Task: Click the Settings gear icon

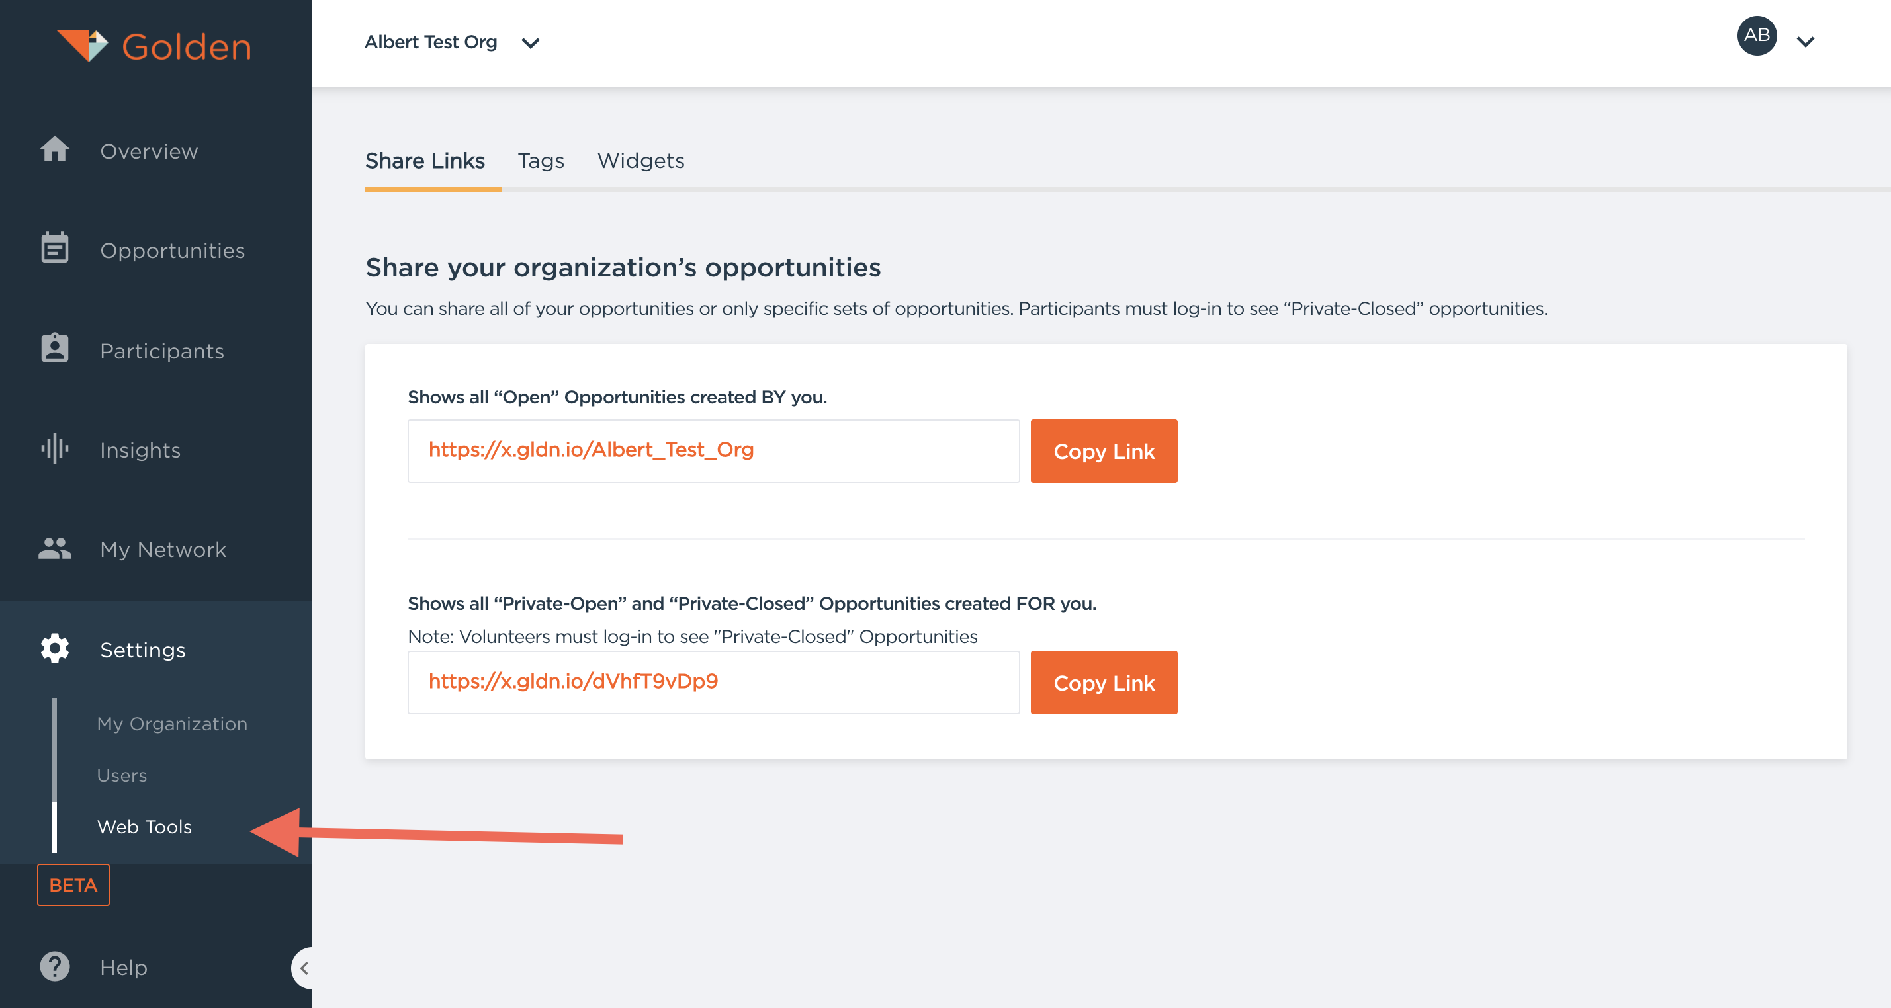Action: 54,649
